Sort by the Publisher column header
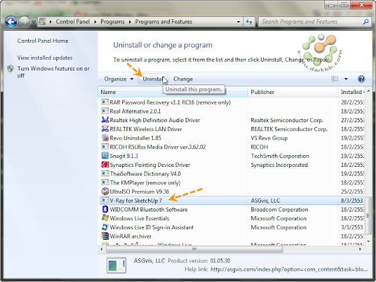This screenshot has width=376, height=282. click(x=293, y=92)
